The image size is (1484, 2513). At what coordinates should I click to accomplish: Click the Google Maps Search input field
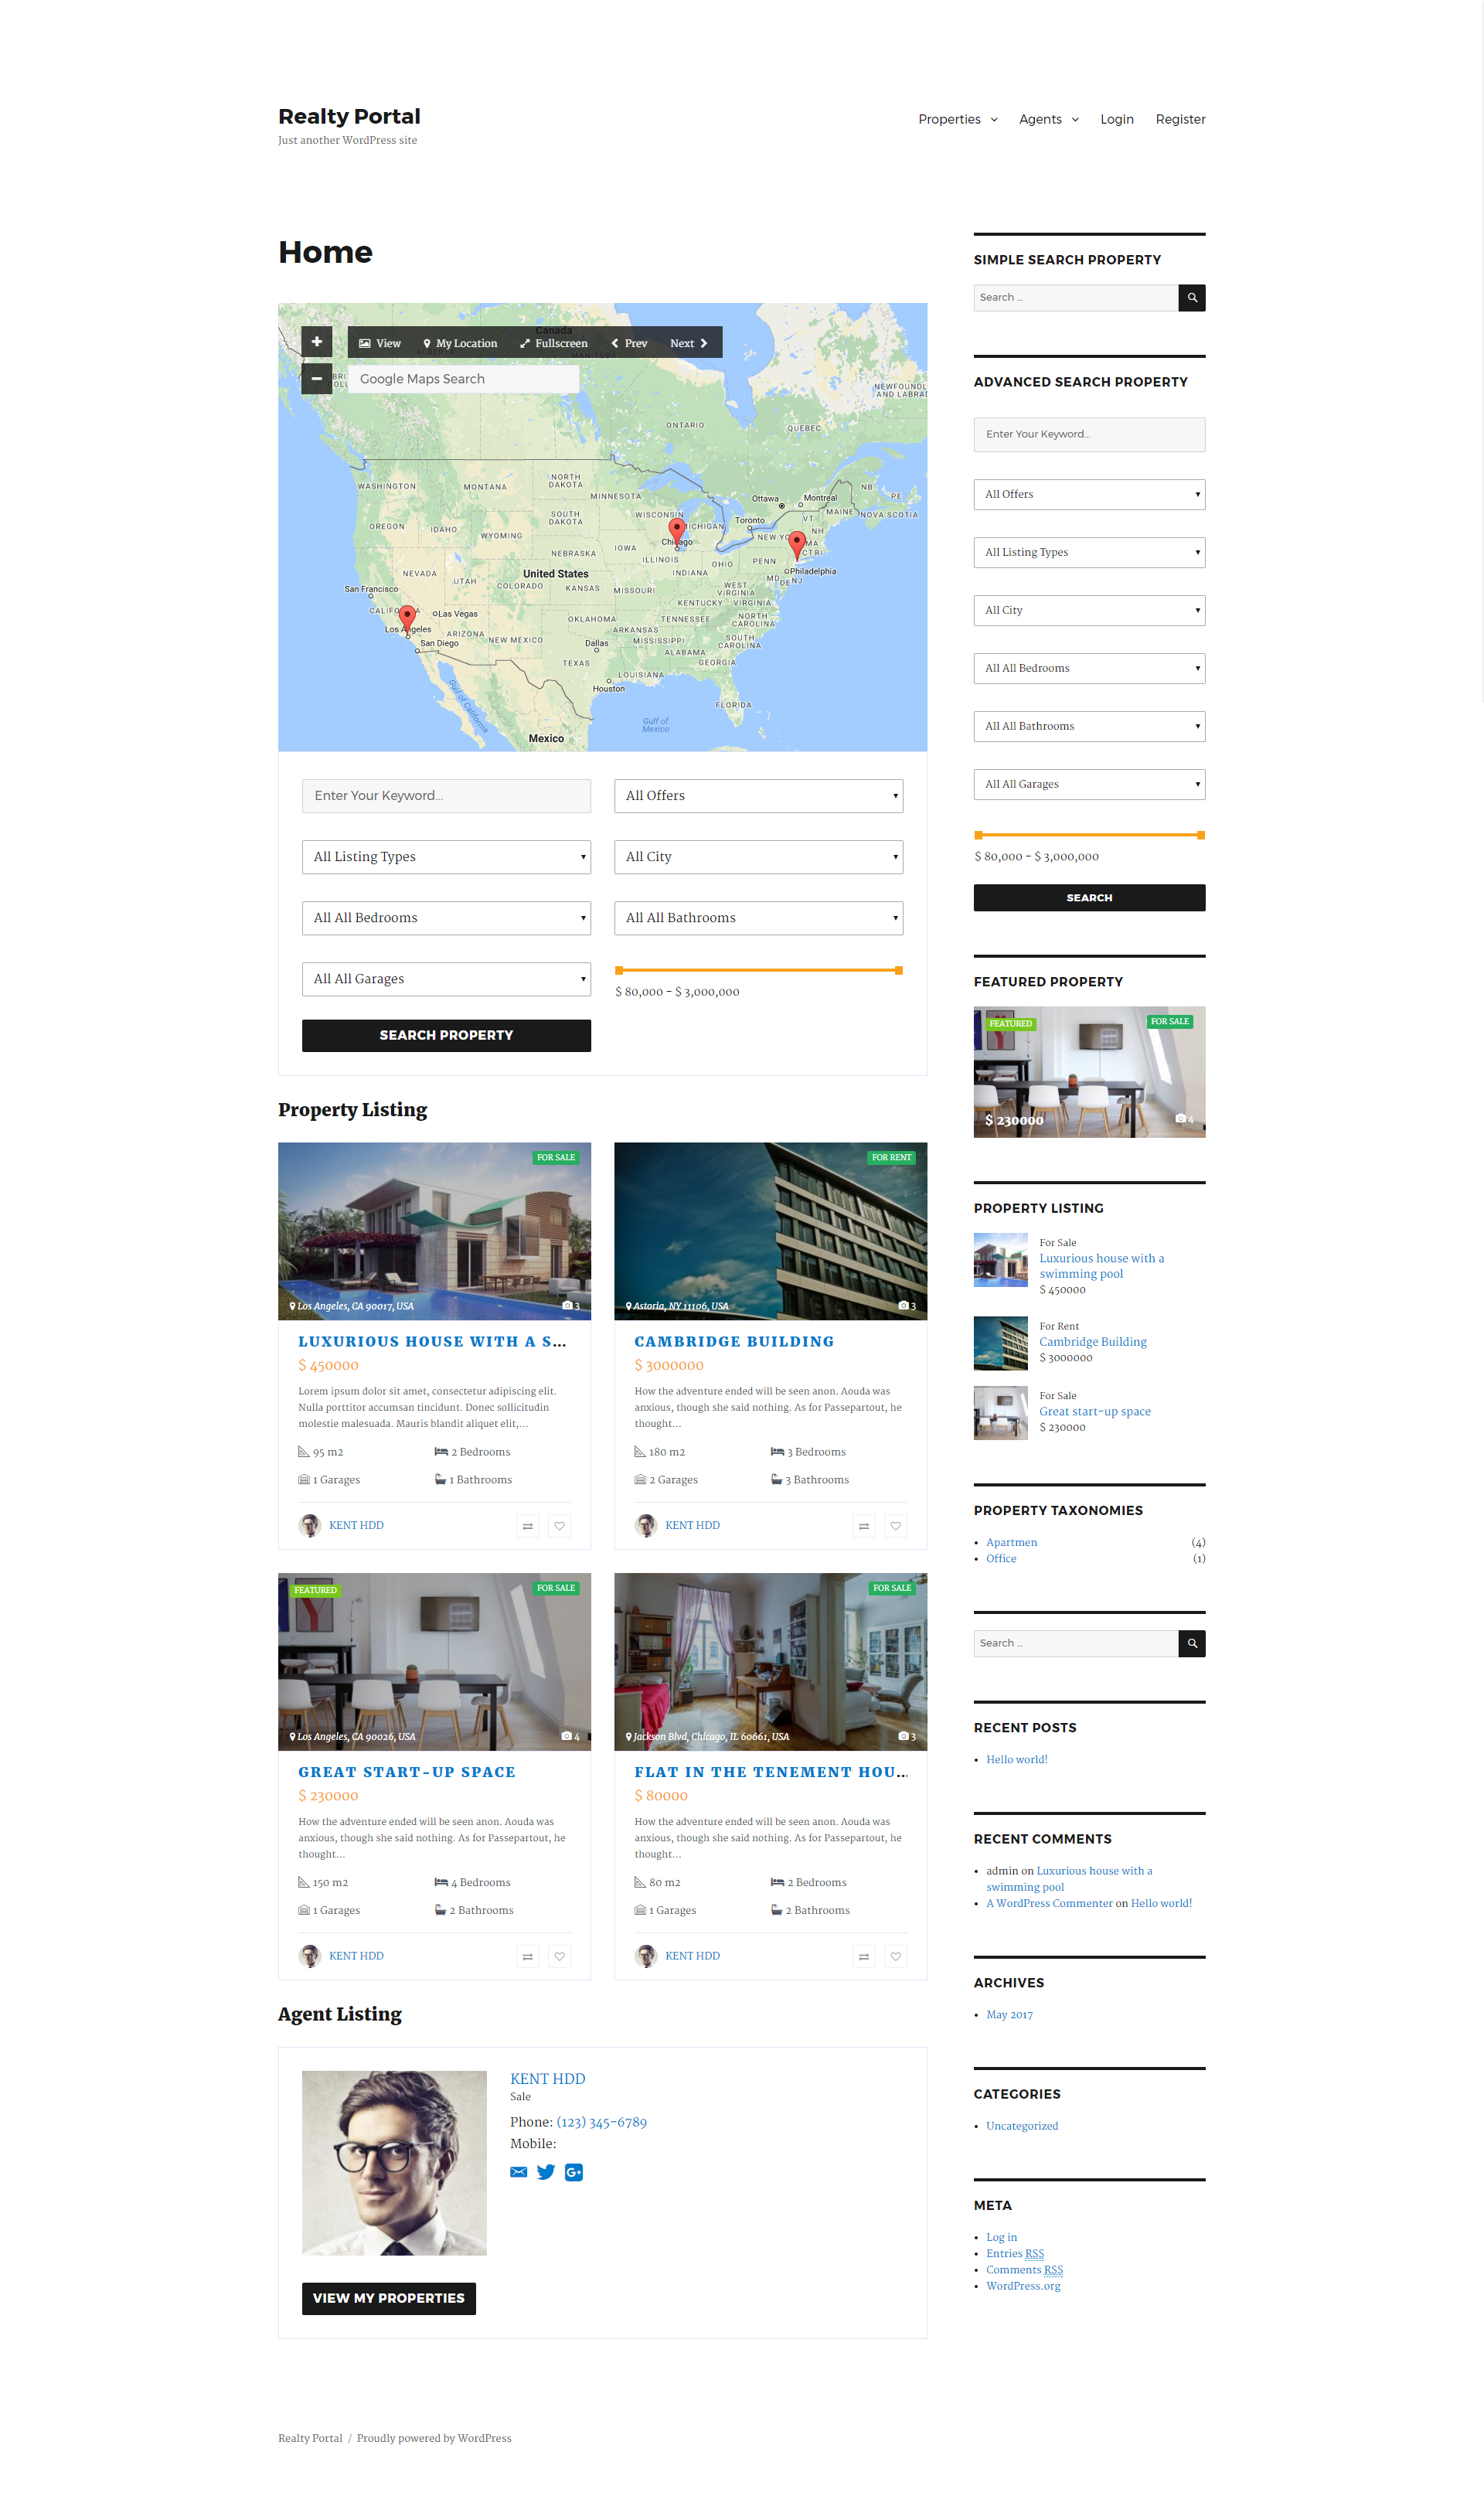(463, 379)
